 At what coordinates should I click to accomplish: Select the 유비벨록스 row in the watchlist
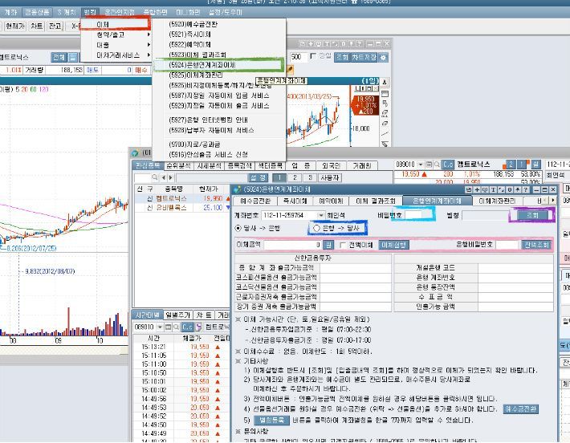pyautogui.click(x=182, y=208)
